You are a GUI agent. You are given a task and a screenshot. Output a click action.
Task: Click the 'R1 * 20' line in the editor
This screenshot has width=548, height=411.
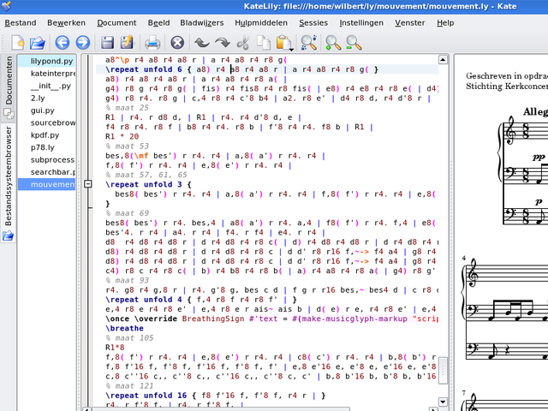point(122,136)
